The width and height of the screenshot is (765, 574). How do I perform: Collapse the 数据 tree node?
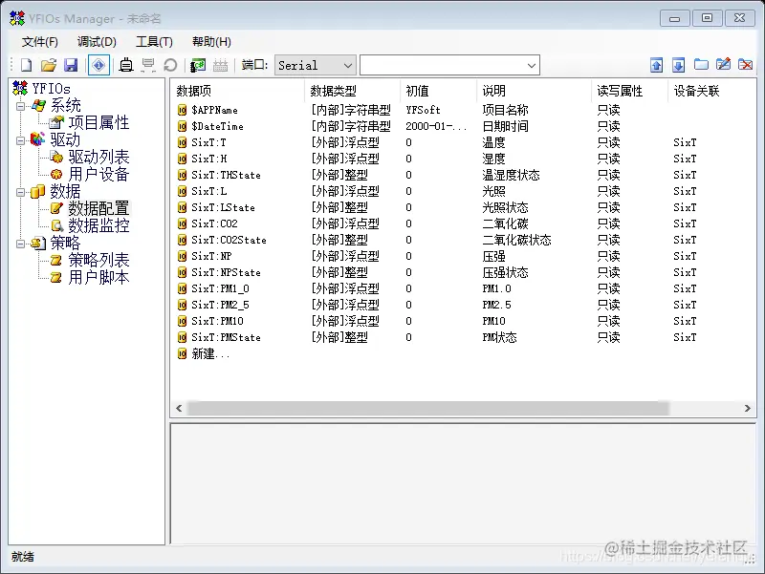(x=20, y=192)
